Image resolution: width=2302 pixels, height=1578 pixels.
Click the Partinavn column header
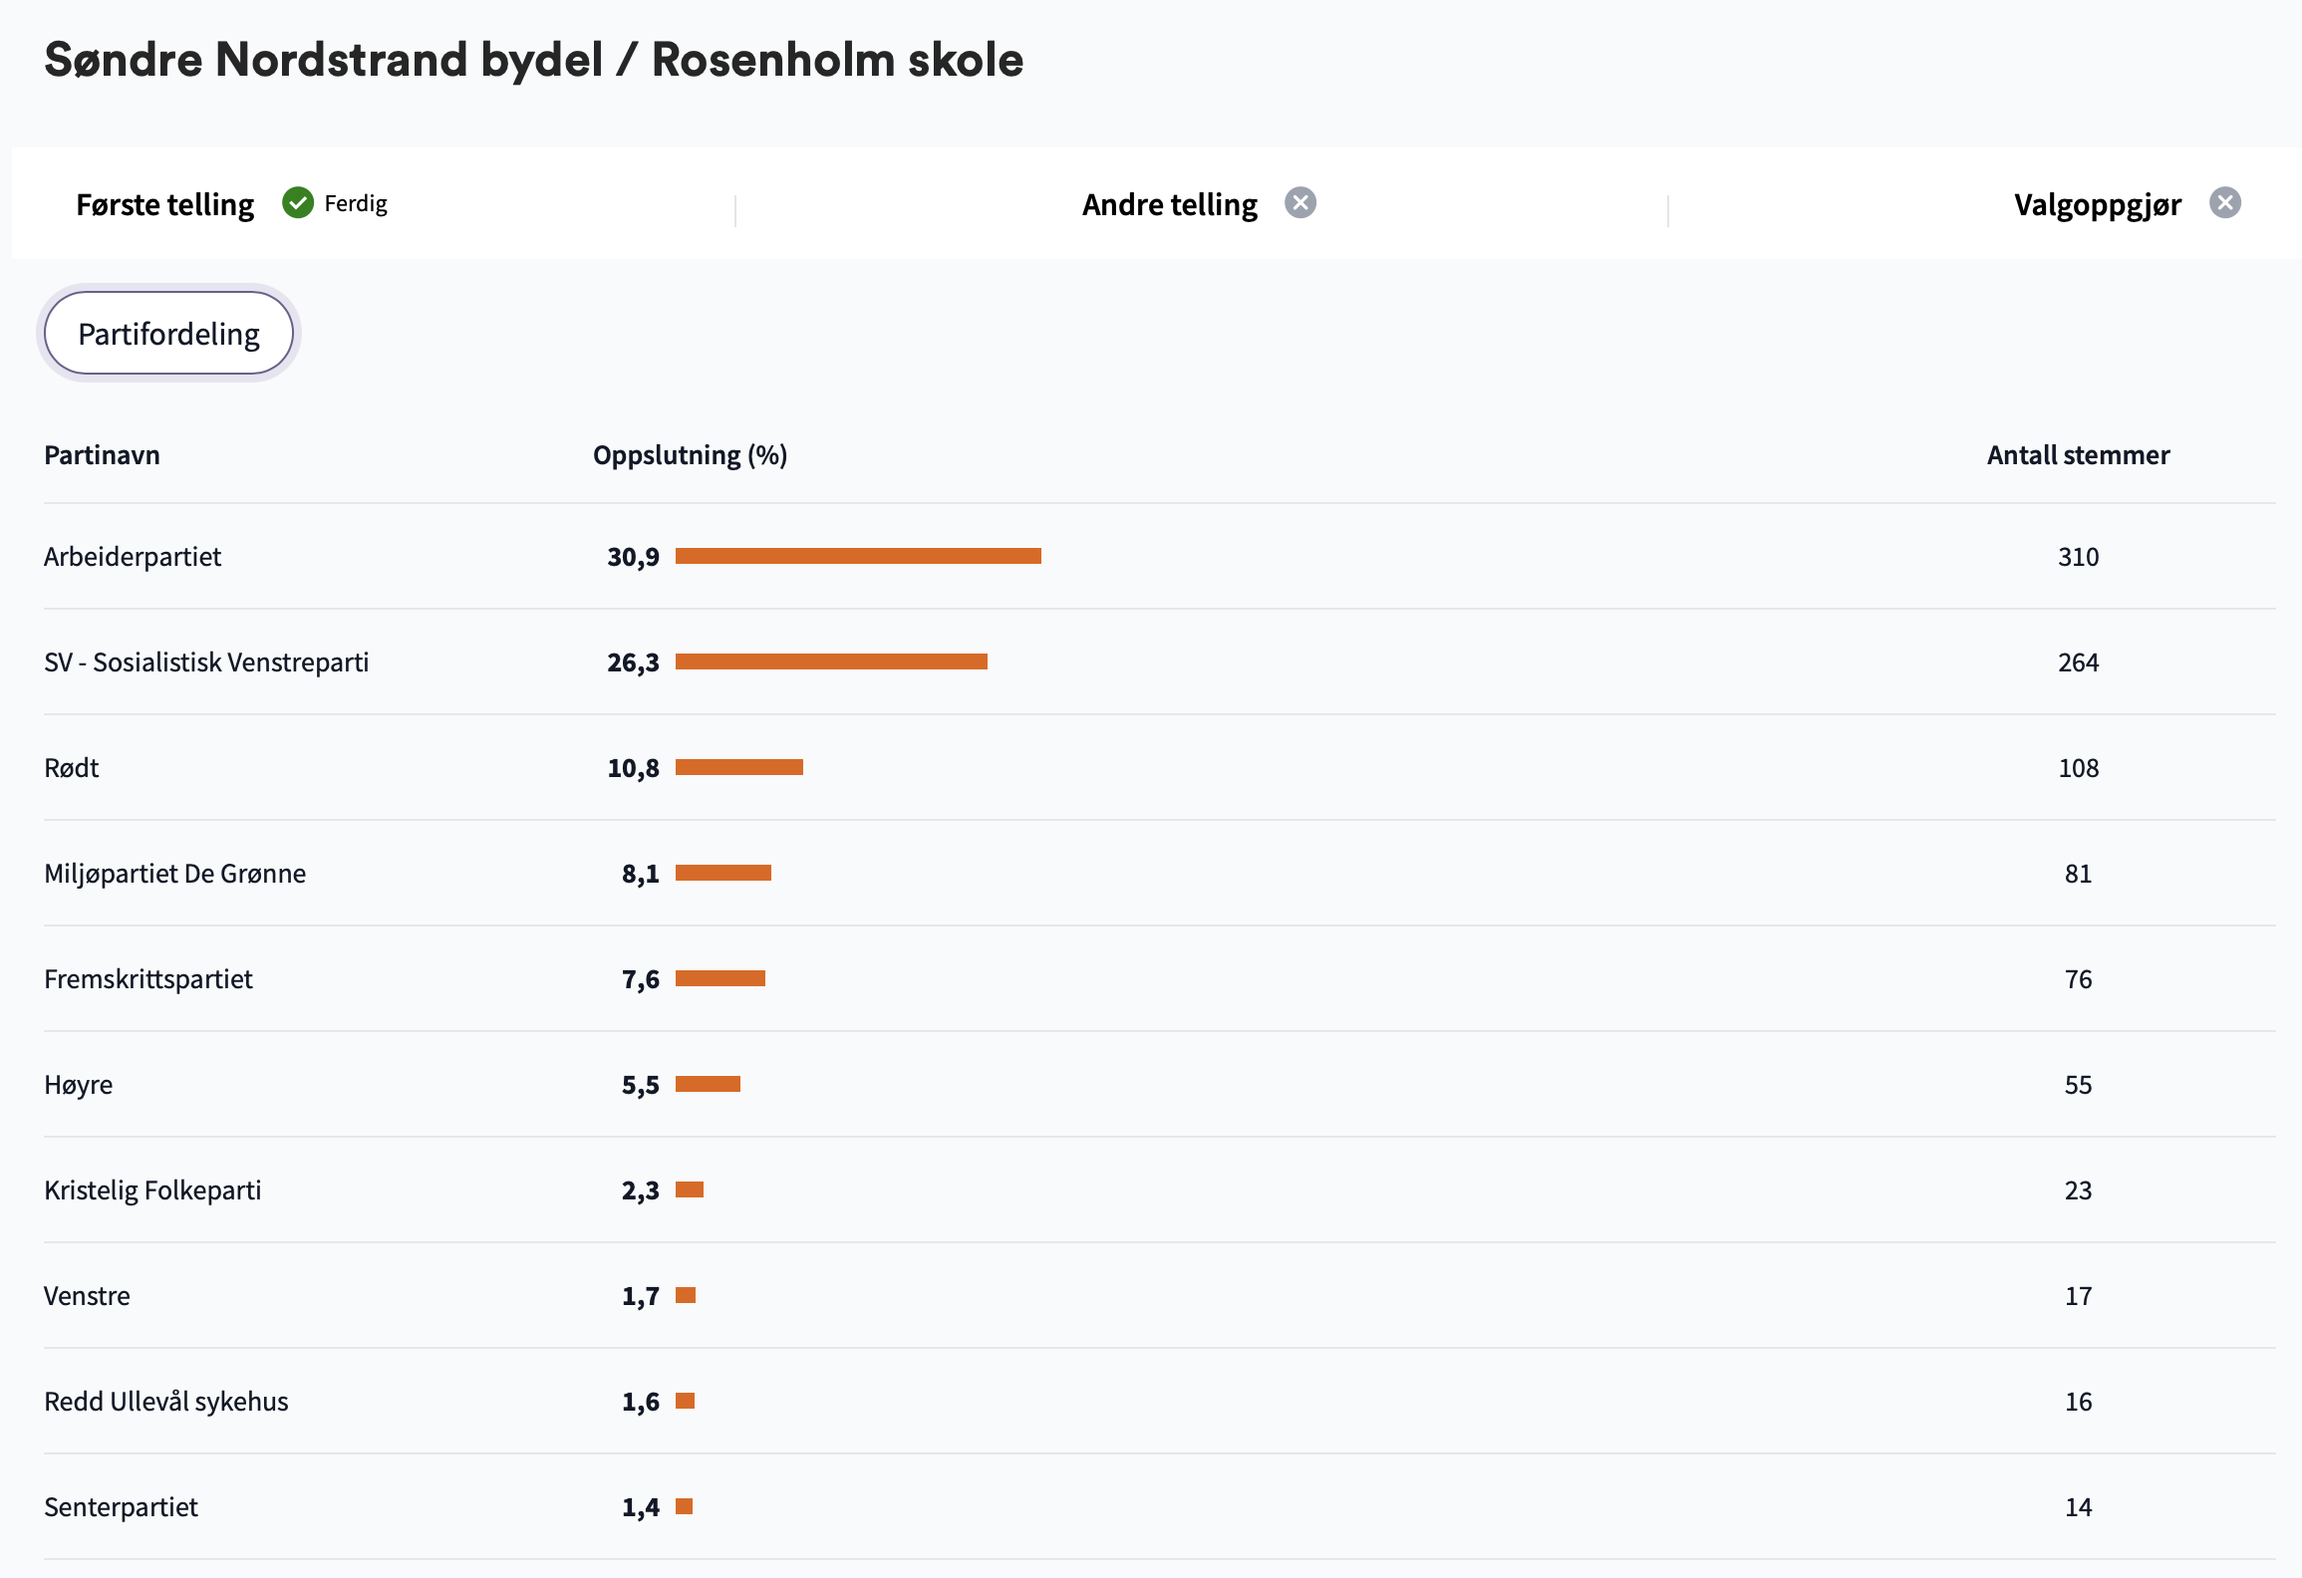[x=102, y=455]
